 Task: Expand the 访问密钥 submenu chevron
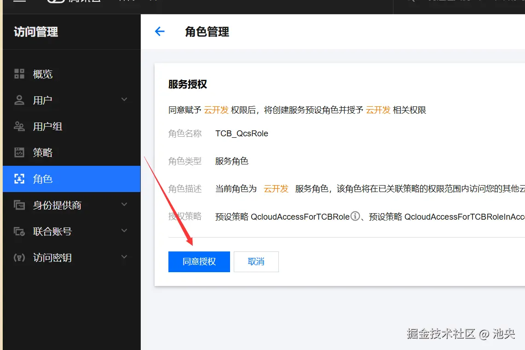(x=124, y=257)
